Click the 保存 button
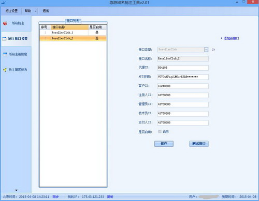259x201 pixels. click(164, 144)
